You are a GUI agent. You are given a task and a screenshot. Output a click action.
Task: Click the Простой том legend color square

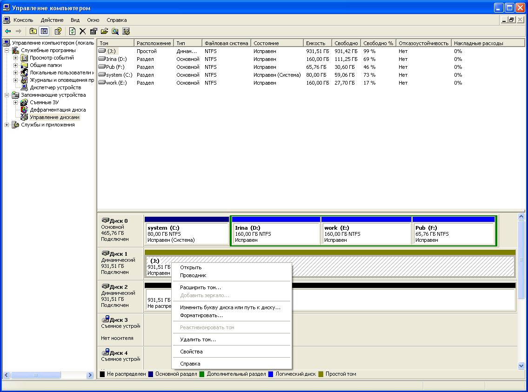(x=321, y=374)
